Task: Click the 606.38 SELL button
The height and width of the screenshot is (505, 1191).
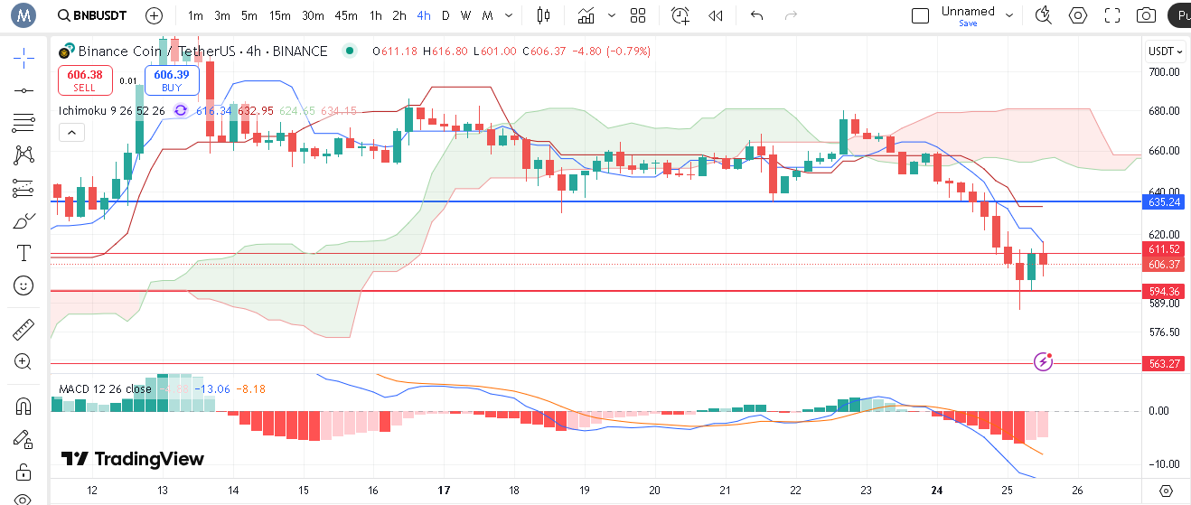Action: pos(85,80)
